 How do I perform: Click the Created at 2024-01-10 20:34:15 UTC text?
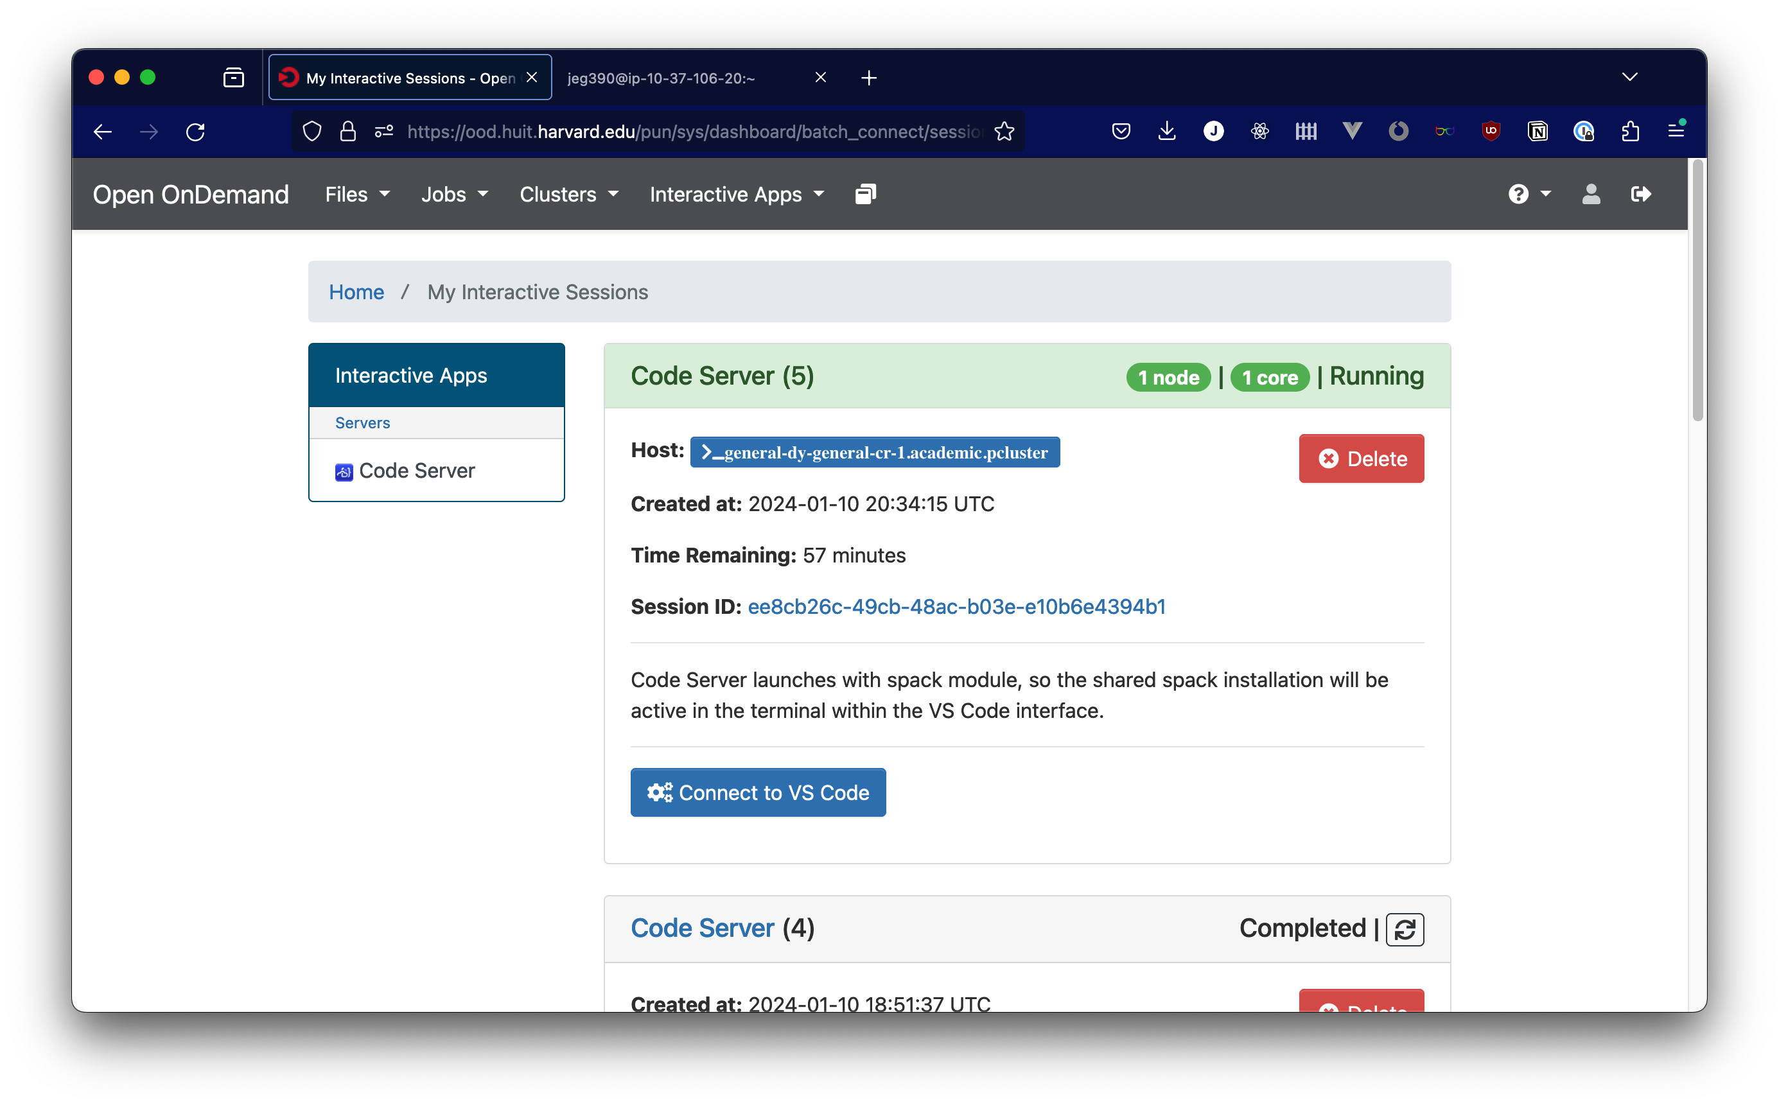[812, 505]
